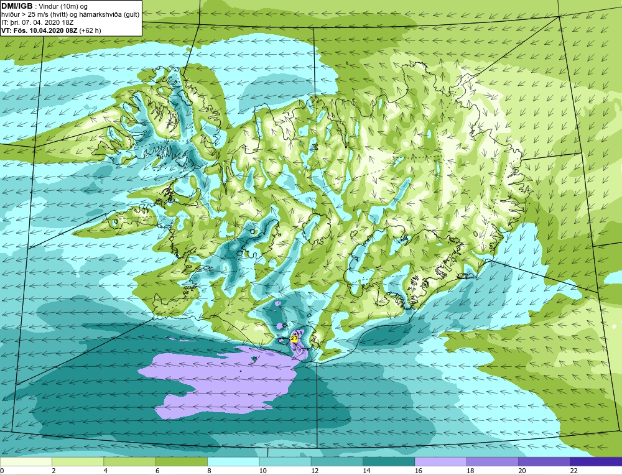622x475 pixels.
Task: Click the legend scale label 0
Action: coord(2,471)
